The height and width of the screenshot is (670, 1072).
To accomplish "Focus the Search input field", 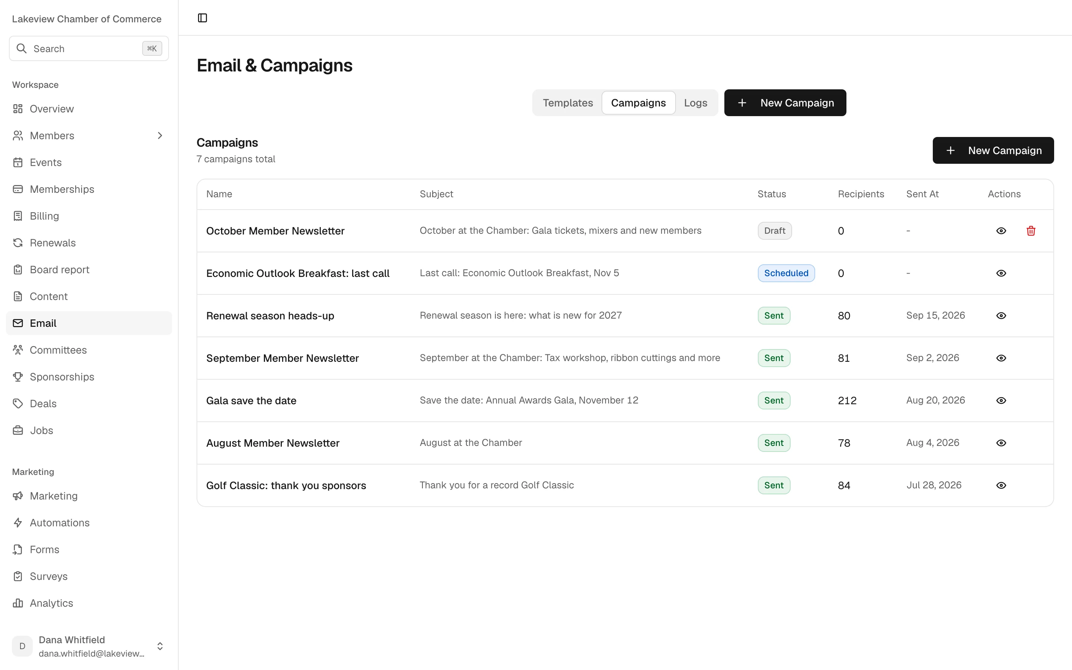I will (x=89, y=48).
